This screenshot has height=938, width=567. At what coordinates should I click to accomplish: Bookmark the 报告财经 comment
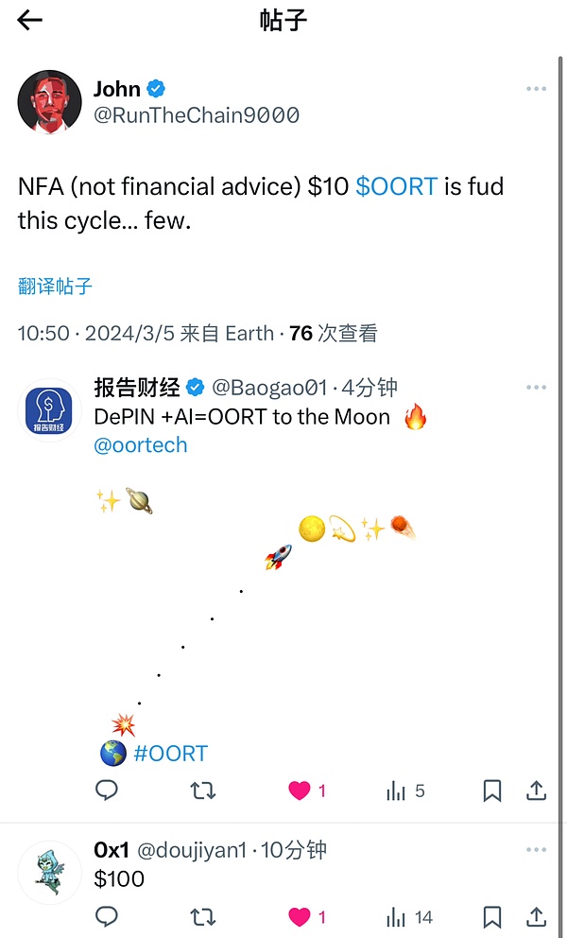tap(492, 790)
